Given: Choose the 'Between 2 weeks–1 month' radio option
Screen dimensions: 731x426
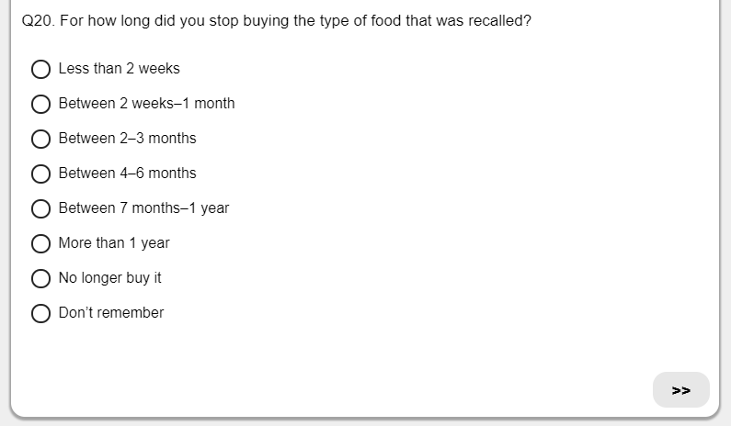Looking at the screenshot, I should (40, 104).
